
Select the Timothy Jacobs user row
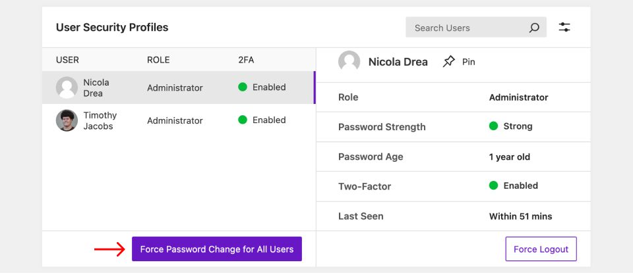tap(178, 120)
